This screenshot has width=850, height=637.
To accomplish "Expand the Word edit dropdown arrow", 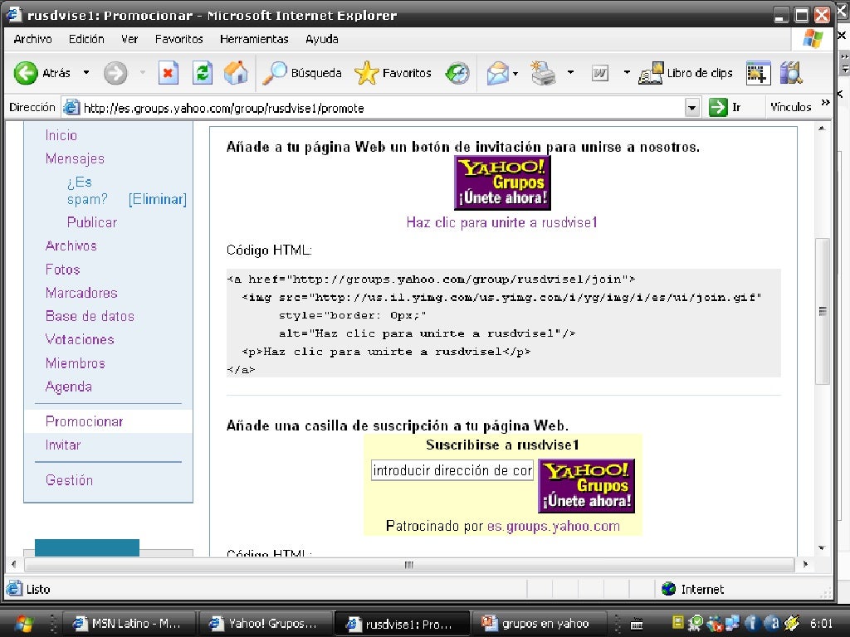I will pos(627,73).
